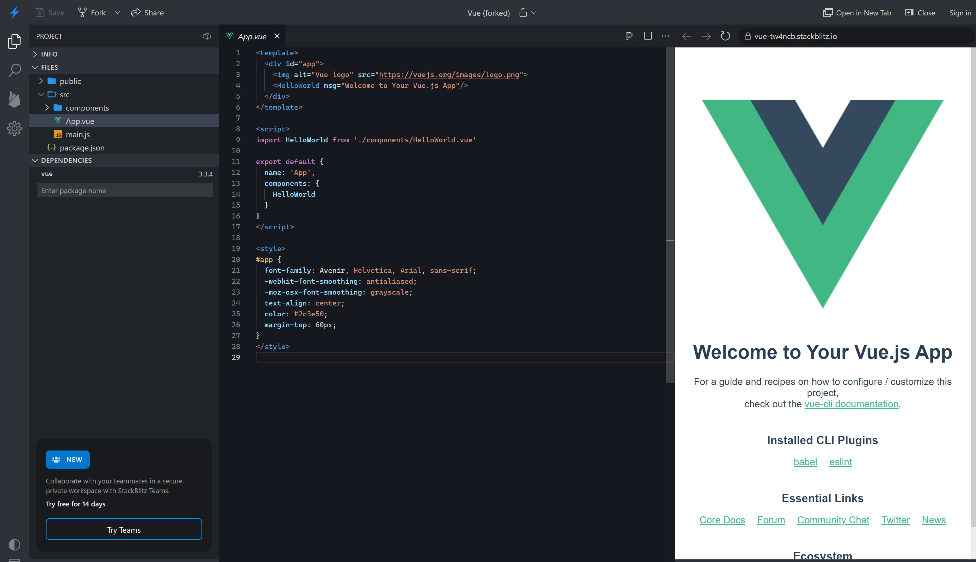The height and width of the screenshot is (562, 976).
Task: Expand the public folder
Action: (124, 81)
